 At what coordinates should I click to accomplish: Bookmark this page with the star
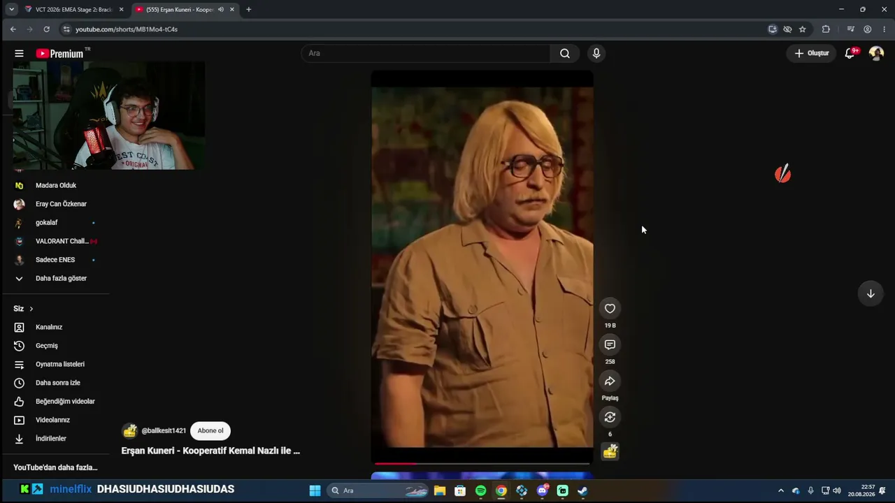pyautogui.click(x=803, y=29)
